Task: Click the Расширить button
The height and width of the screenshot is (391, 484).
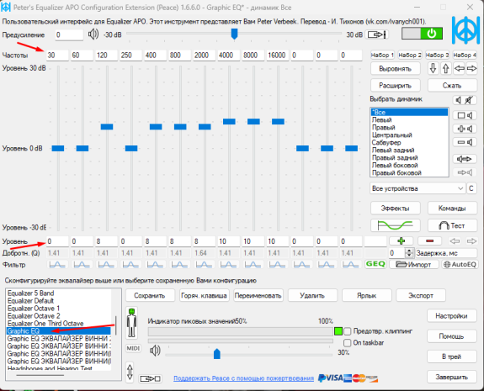Action: click(x=395, y=86)
